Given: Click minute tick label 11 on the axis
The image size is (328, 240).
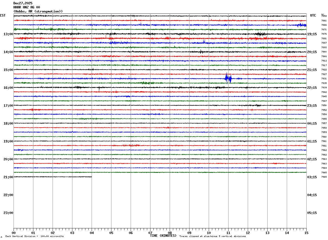Looking at the screenshot, I should pos(228,233).
